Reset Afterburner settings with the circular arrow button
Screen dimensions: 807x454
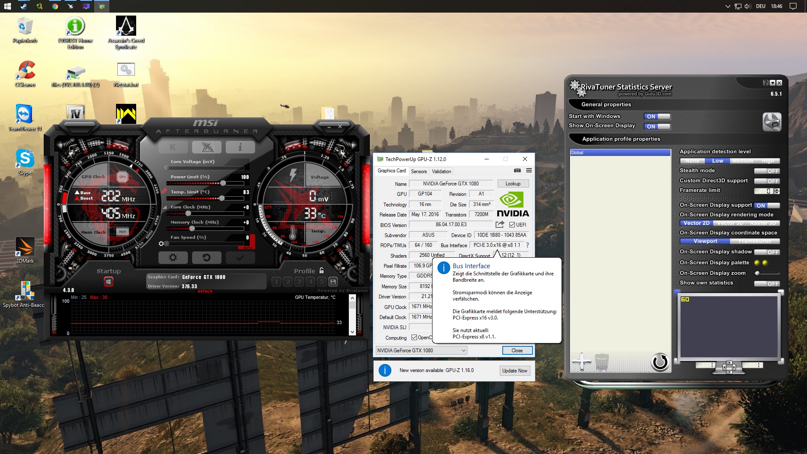(x=206, y=257)
